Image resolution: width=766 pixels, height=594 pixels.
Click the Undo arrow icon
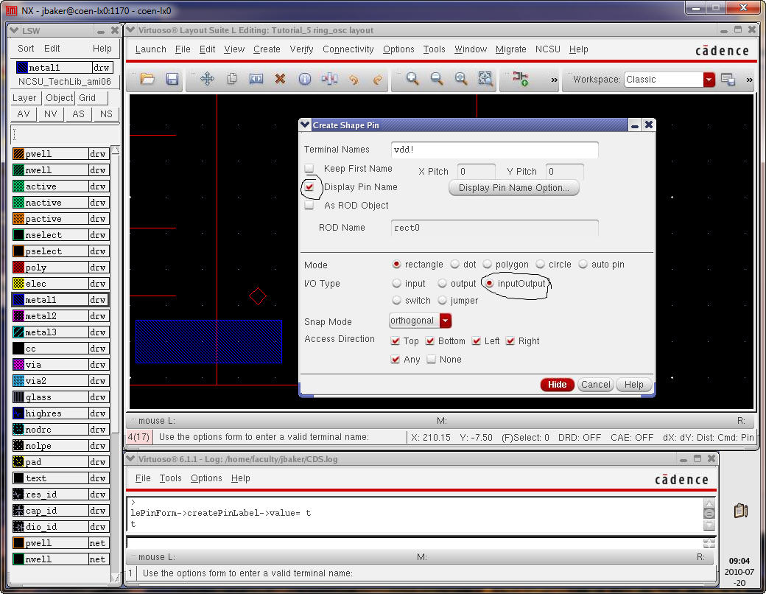click(x=354, y=80)
